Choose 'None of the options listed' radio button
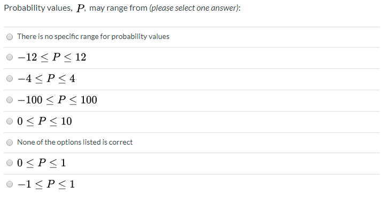384x198 pixels. click(10, 142)
